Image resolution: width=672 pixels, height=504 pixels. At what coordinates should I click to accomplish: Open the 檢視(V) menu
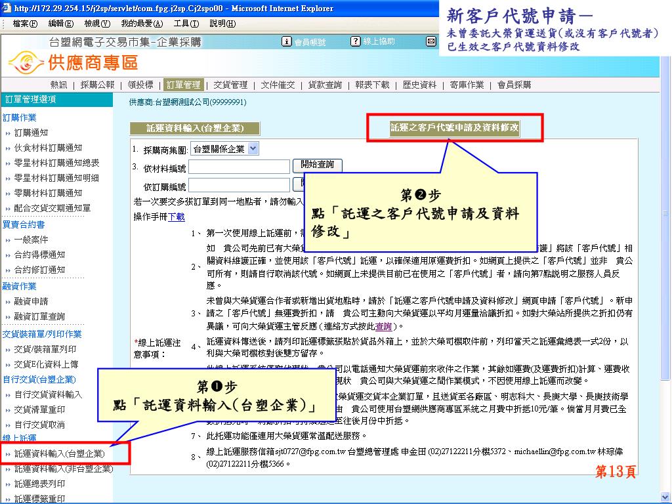tap(97, 24)
